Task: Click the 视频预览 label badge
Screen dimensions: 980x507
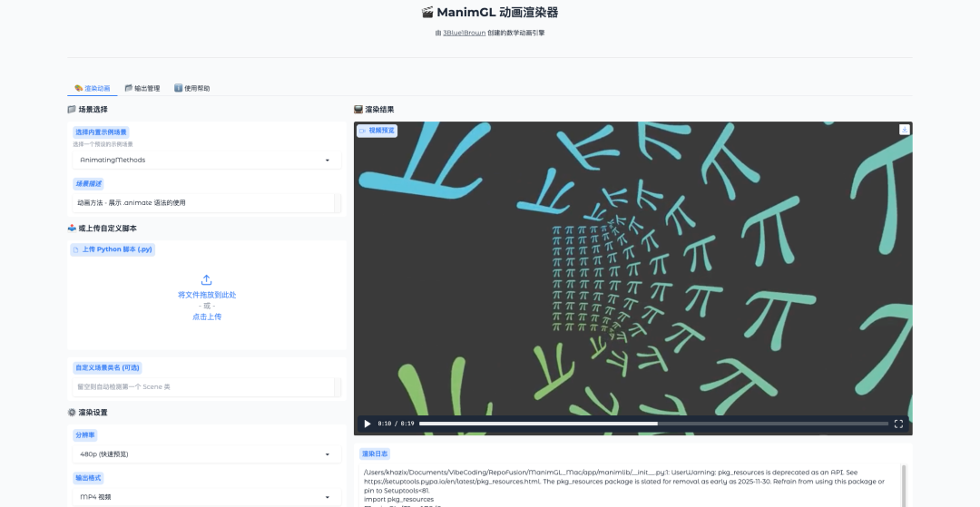Action: point(377,131)
